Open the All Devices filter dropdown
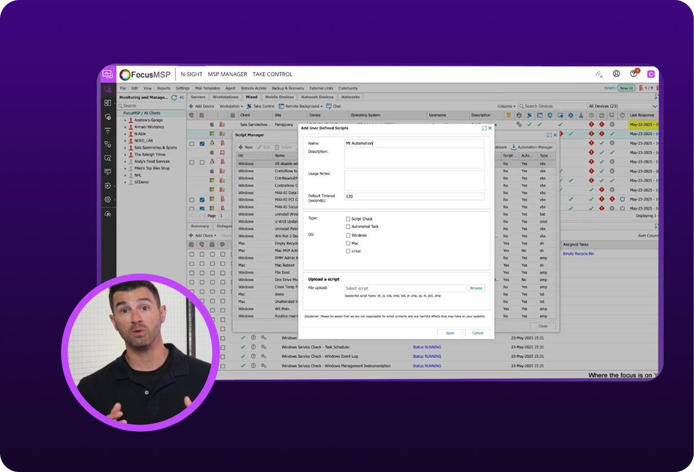694x472 pixels. tap(655, 106)
